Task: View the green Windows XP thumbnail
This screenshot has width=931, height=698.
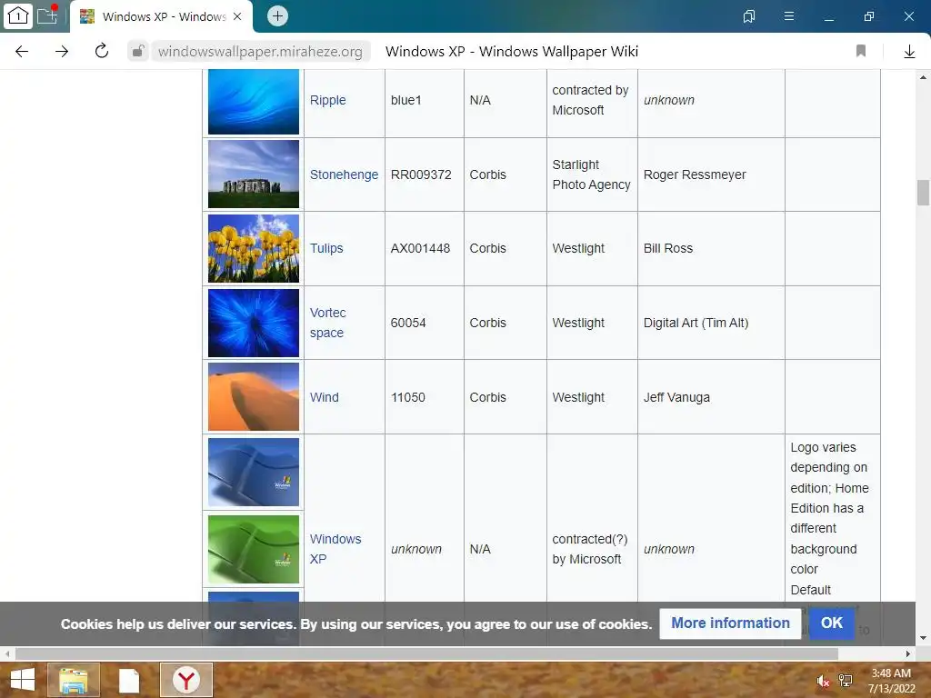Action: click(x=254, y=549)
